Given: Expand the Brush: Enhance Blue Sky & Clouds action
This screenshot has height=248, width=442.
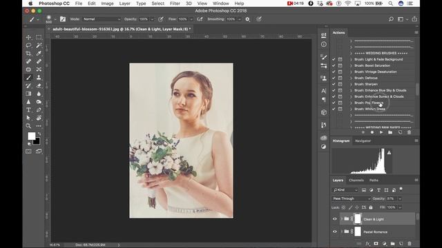Looking at the screenshot, I should (351, 90).
